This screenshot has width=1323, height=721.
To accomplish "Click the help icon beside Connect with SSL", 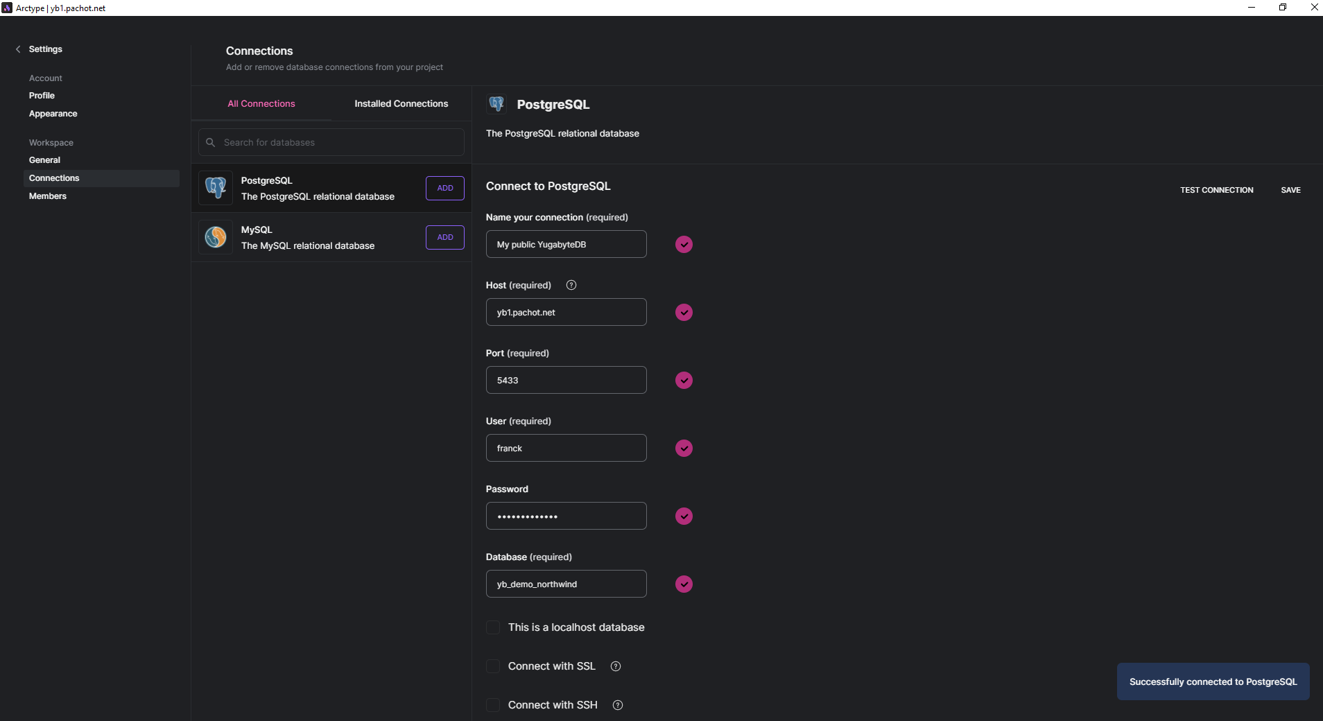I will point(616,666).
